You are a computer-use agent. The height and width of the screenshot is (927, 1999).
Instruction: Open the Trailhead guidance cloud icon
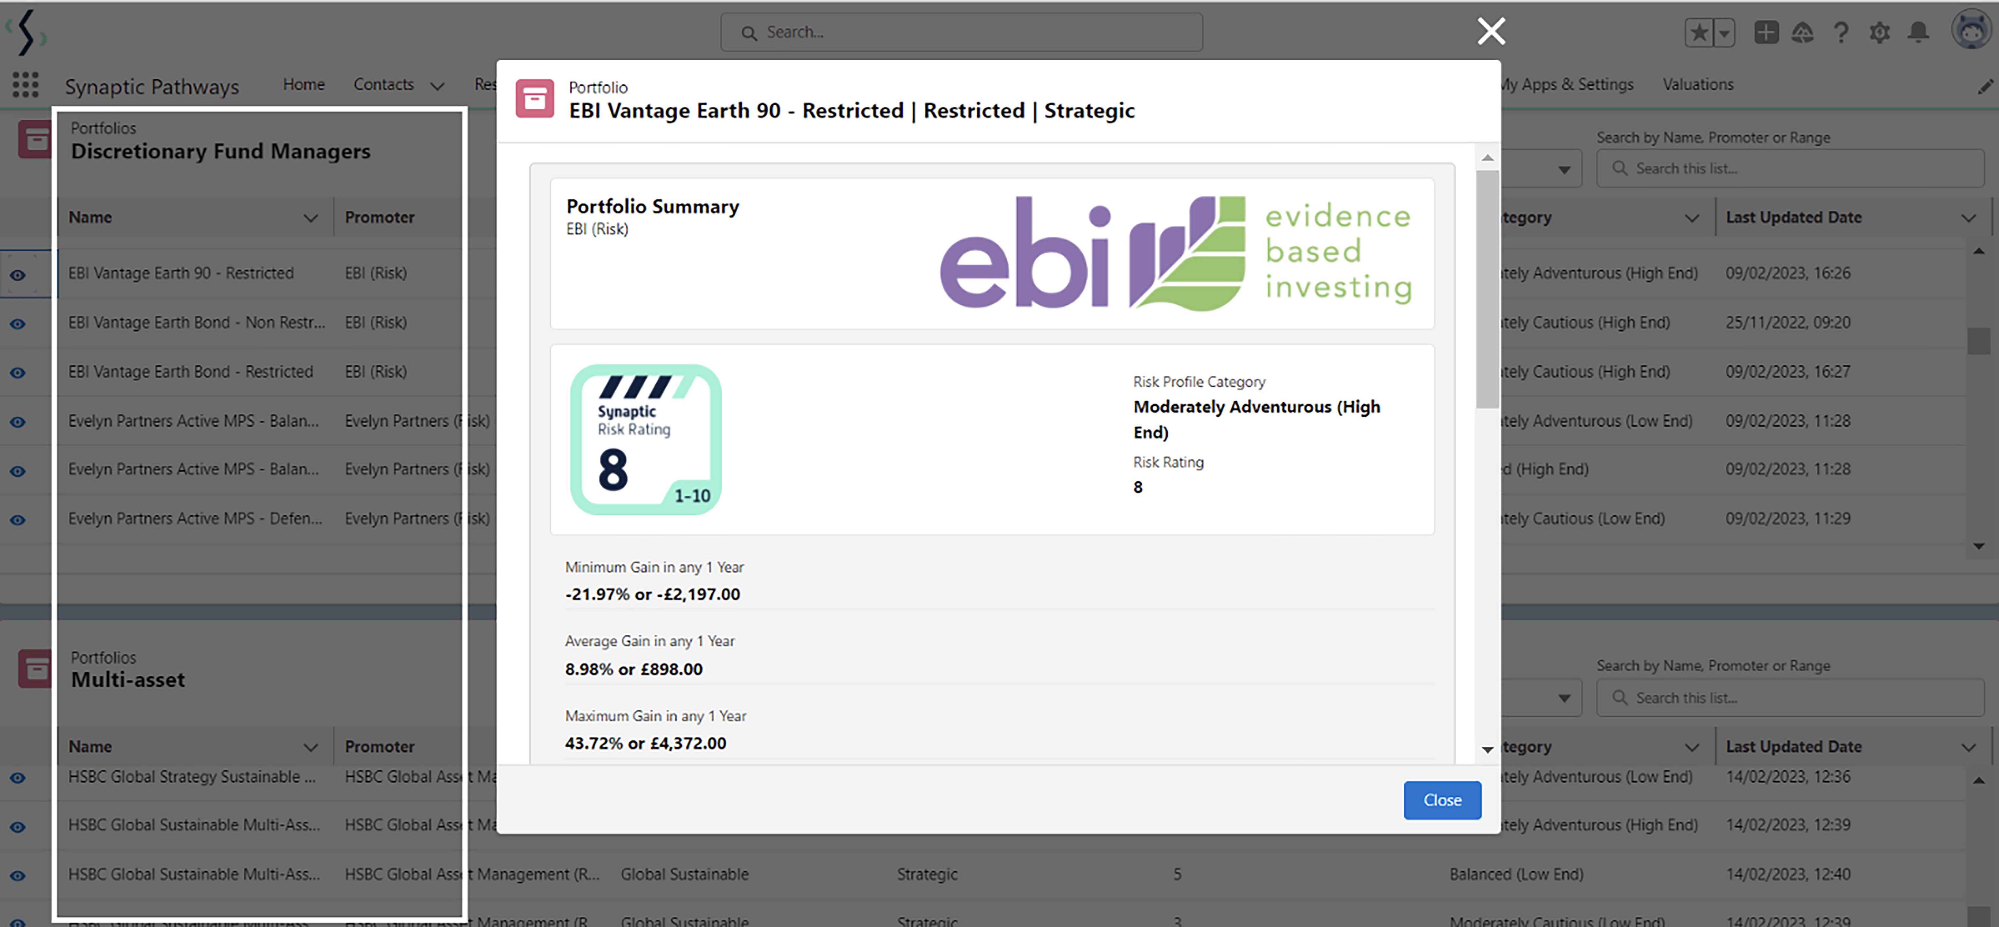coord(1802,32)
